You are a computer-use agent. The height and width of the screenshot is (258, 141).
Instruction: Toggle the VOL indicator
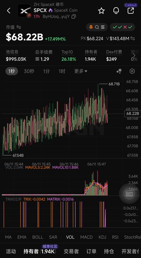[70, 237]
